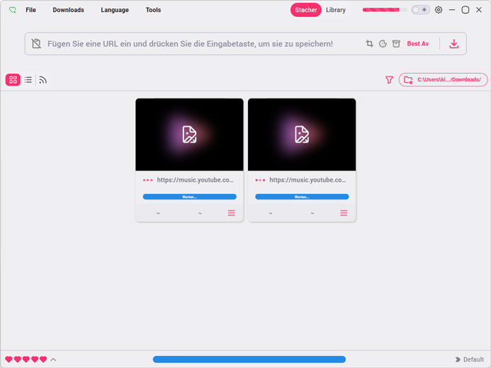
Task: Open the Best Av format dropdown
Action: click(x=417, y=44)
